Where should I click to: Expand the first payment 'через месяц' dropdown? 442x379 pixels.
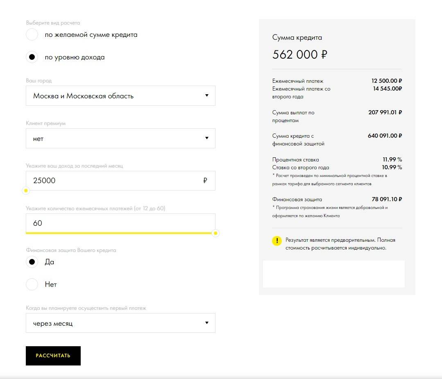point(120,323)
